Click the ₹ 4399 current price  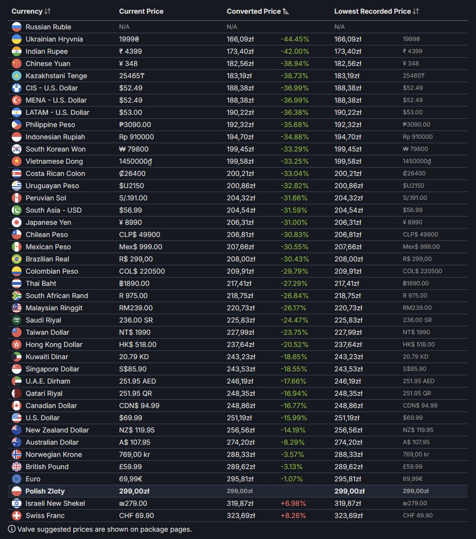point(131,51)
